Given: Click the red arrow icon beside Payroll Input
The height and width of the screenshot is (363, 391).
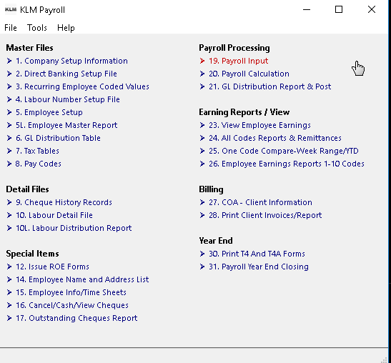Looking at the screenshot, I should [202, 61].
